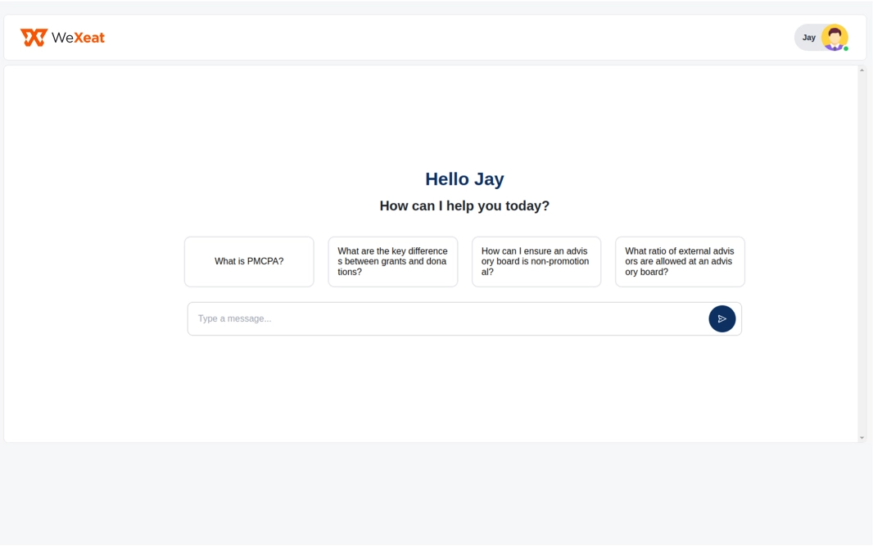873x546 pixels.
Task: Choose the grants and donations differences prompt
Action: (x=392, y=262)
